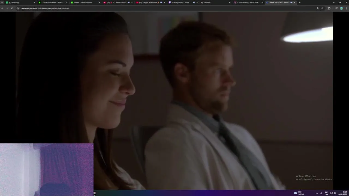
Task: Click the media indicator on Ver Dr. House tab
Action: (x=291, y=2)
